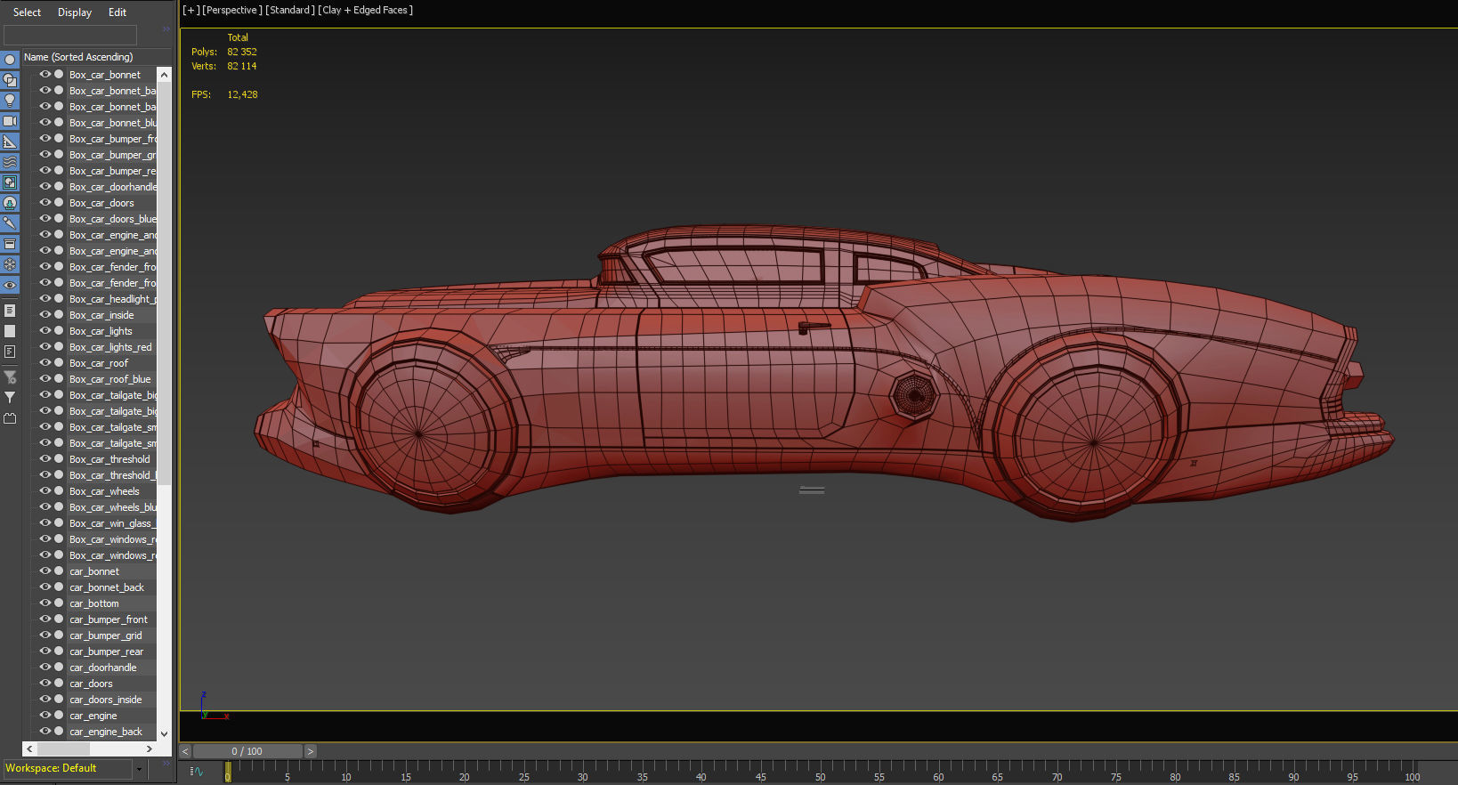Open the [Clay + Edged Faces] shading menu

coord(365,11)
